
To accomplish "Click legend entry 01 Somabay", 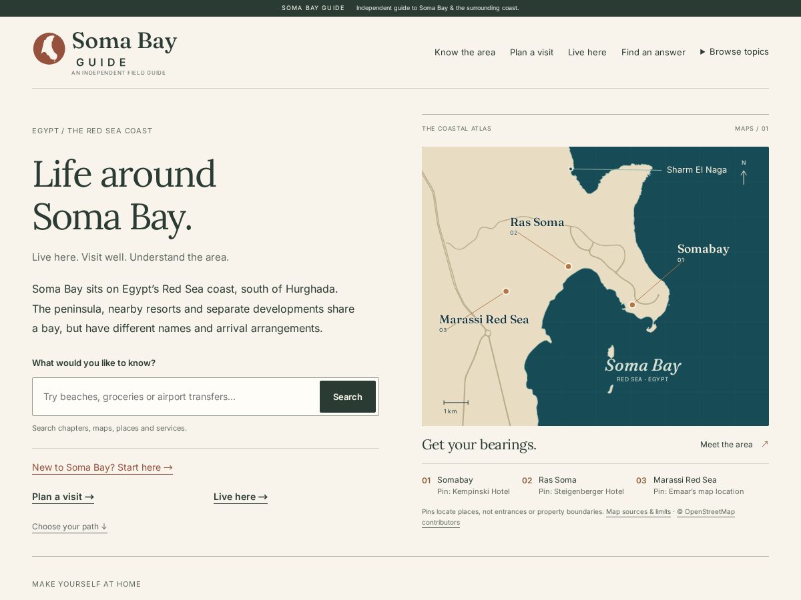I will (x=466, y=485).
